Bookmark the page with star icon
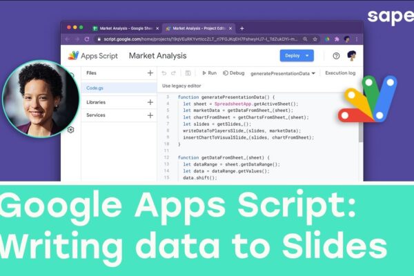 tap(315, 39)
